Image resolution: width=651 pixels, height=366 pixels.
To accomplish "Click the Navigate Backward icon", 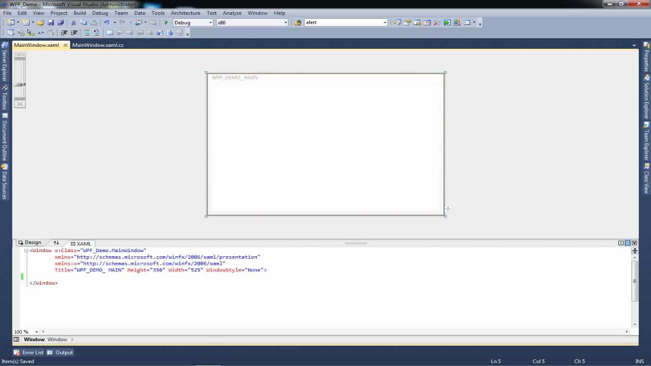I will coord(138,22).
